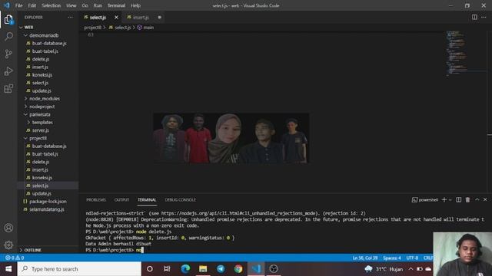Open Telegram from taskbar

(x=221, y=269)
